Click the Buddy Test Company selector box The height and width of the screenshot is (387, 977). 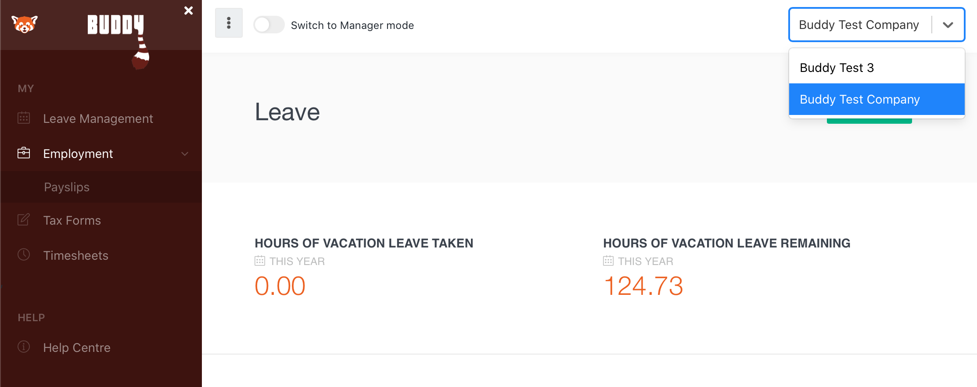coord(859,25)
